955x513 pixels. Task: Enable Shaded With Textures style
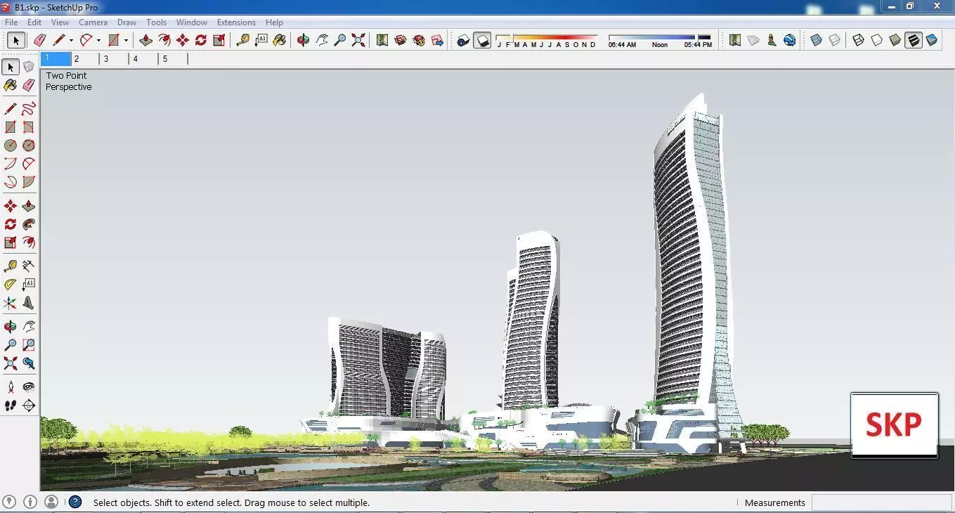[913, 40]
